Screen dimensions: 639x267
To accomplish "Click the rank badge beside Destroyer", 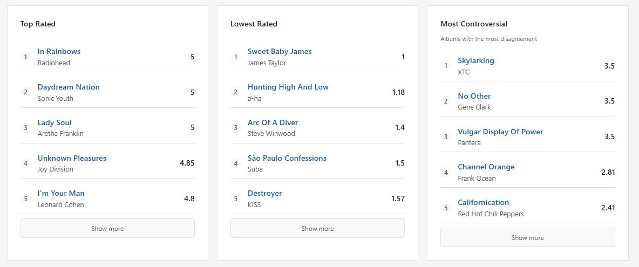I will [x=235, y=198].
